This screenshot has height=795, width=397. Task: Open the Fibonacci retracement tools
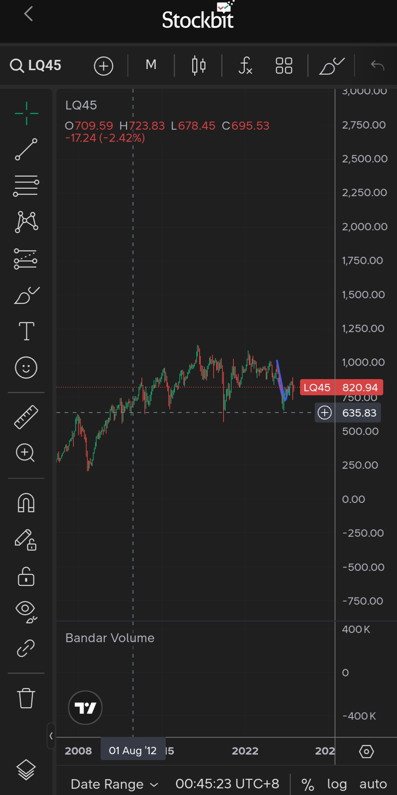click(26, 185)
